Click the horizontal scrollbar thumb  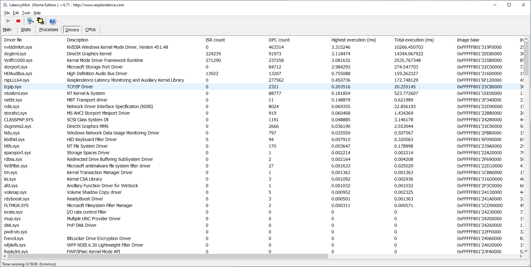tap(167, 256)
